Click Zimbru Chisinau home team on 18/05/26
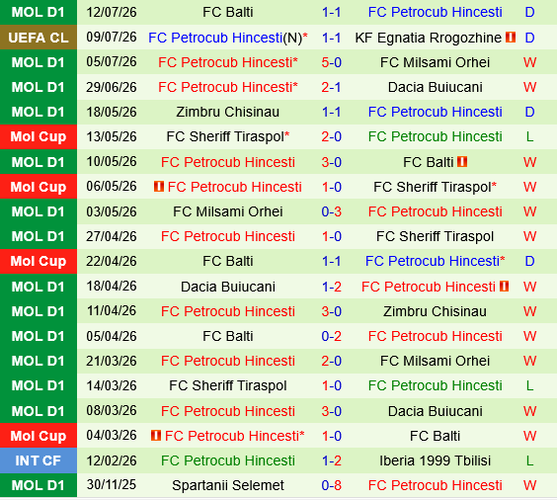 click(228, 112)
